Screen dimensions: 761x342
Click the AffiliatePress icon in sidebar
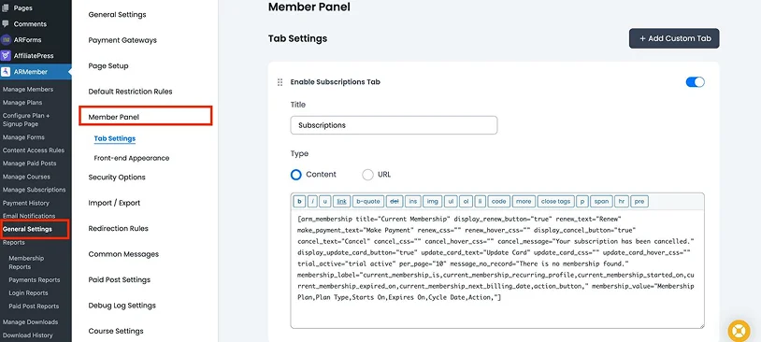click(x=6, y=56)
